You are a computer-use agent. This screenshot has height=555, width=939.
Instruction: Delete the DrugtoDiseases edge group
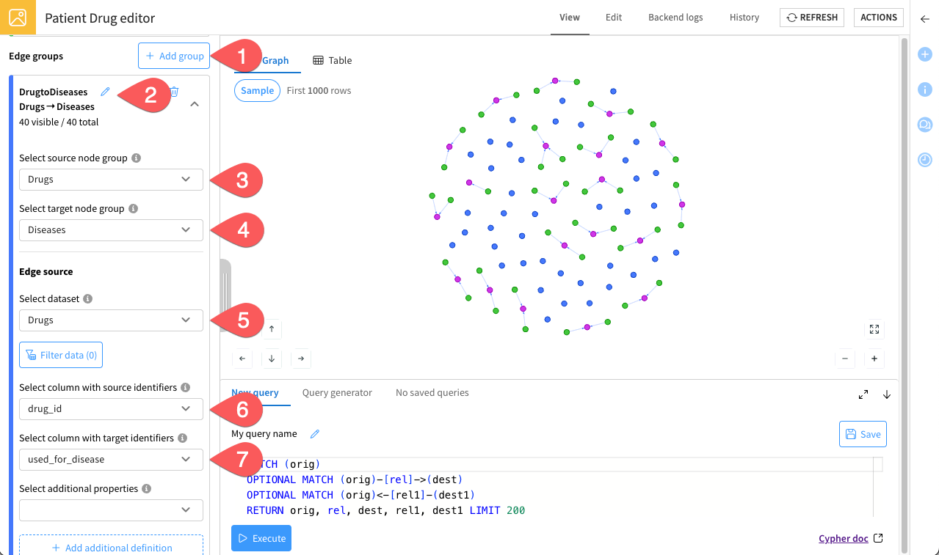coord(175,92)
